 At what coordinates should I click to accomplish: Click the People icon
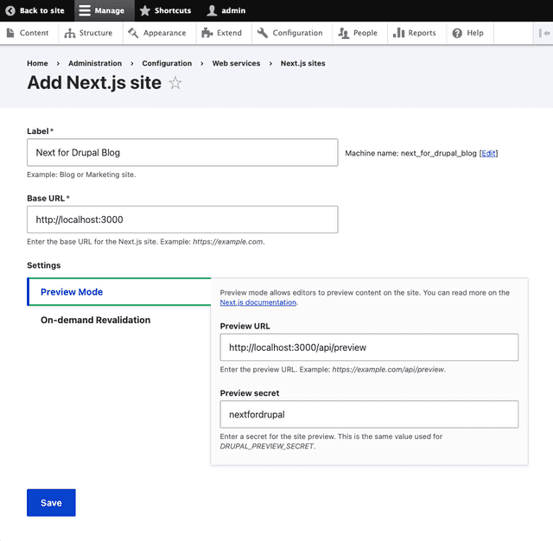[x=344, y=33]
